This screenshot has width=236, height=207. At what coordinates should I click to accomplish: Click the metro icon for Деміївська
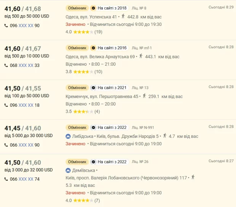coord(68,171)
